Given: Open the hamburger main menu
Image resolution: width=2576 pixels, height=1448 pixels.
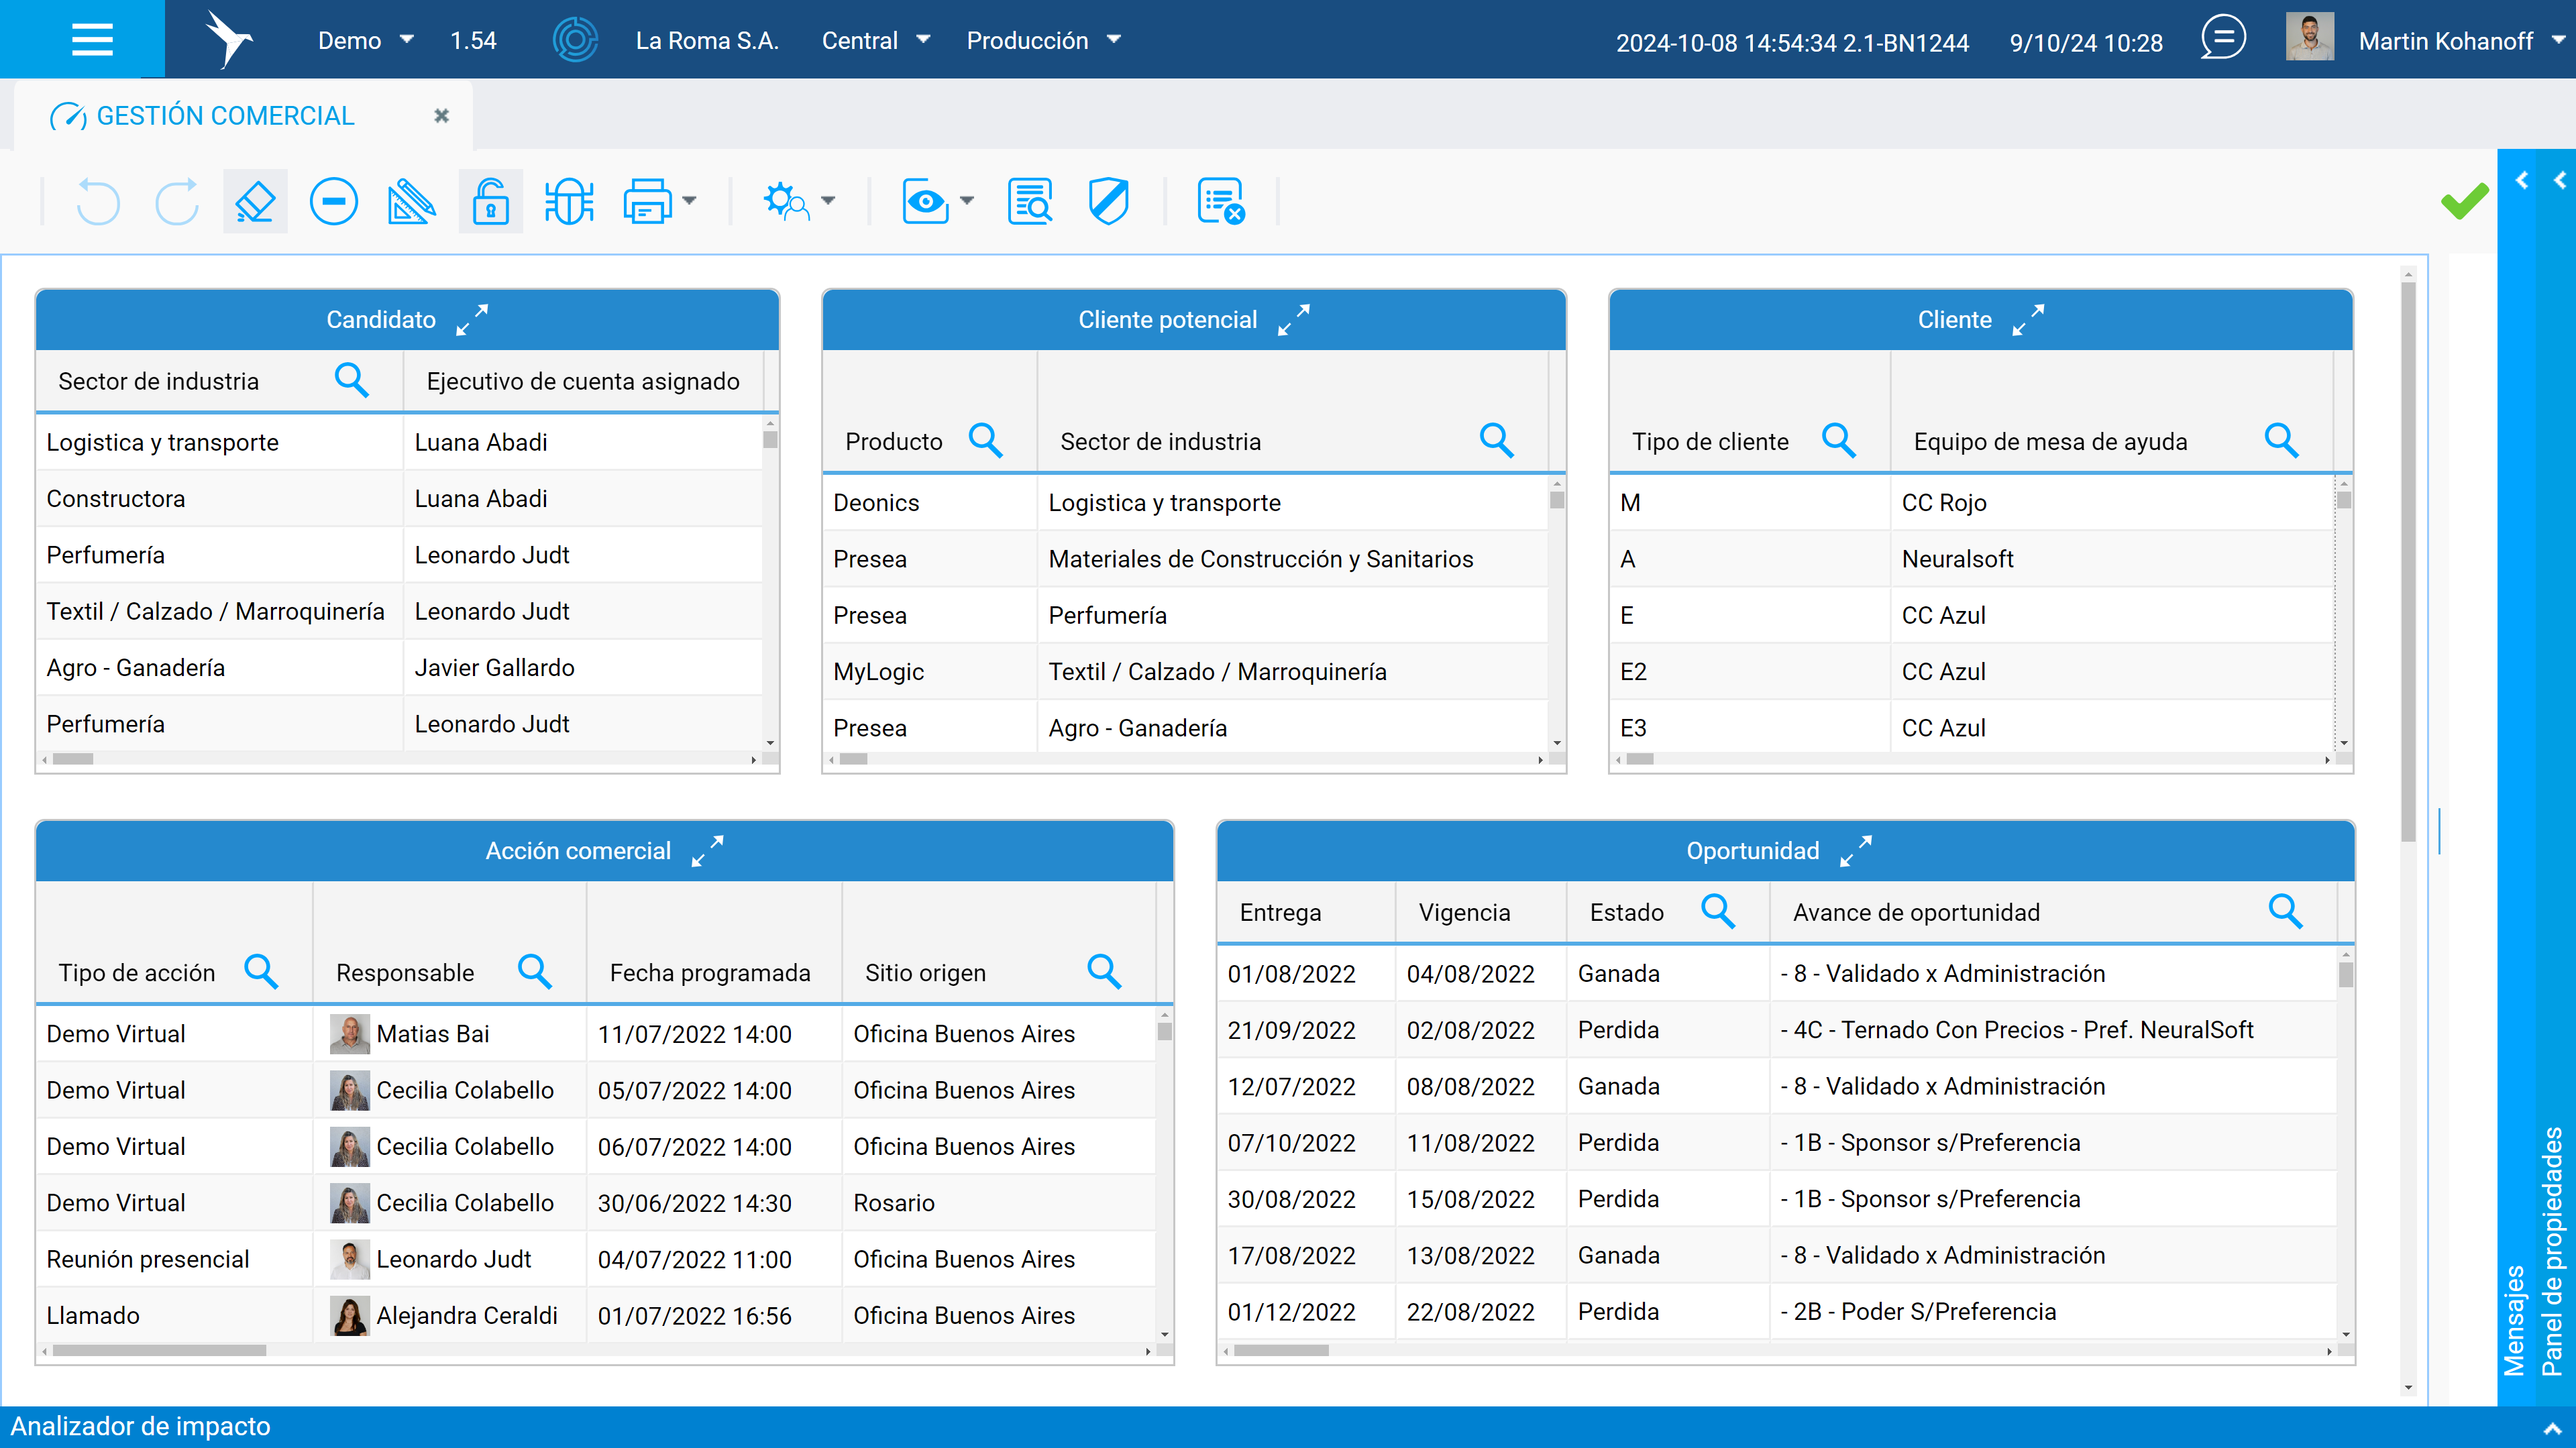Looking at the screenshot, I should 92,40.
